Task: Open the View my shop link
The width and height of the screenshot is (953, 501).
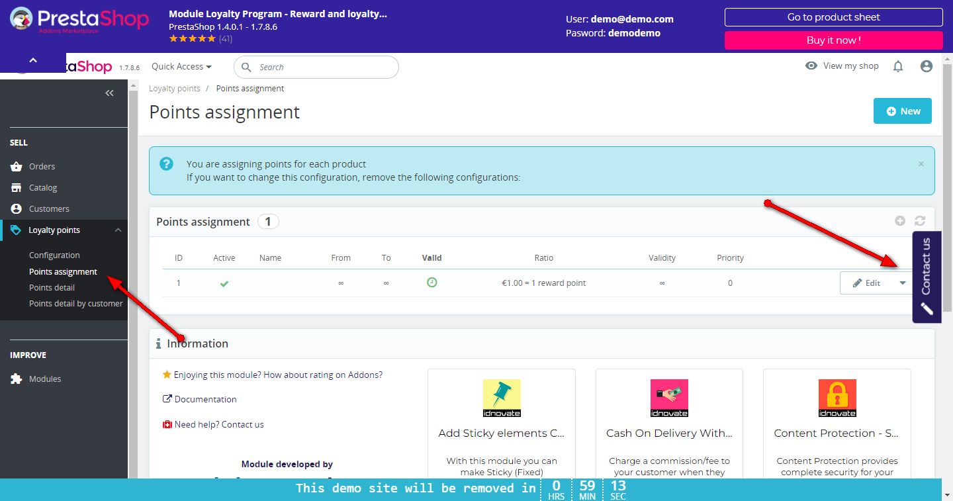Action: coord(842,66)
